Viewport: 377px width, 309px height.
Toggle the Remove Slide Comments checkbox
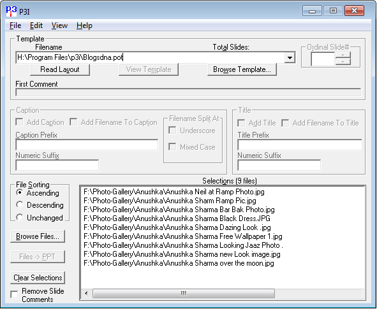[x=15, y=294]
